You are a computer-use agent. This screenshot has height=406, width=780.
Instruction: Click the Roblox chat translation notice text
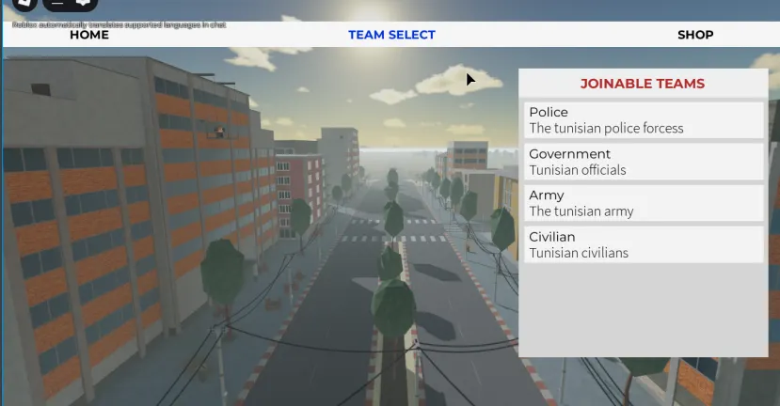119,24
